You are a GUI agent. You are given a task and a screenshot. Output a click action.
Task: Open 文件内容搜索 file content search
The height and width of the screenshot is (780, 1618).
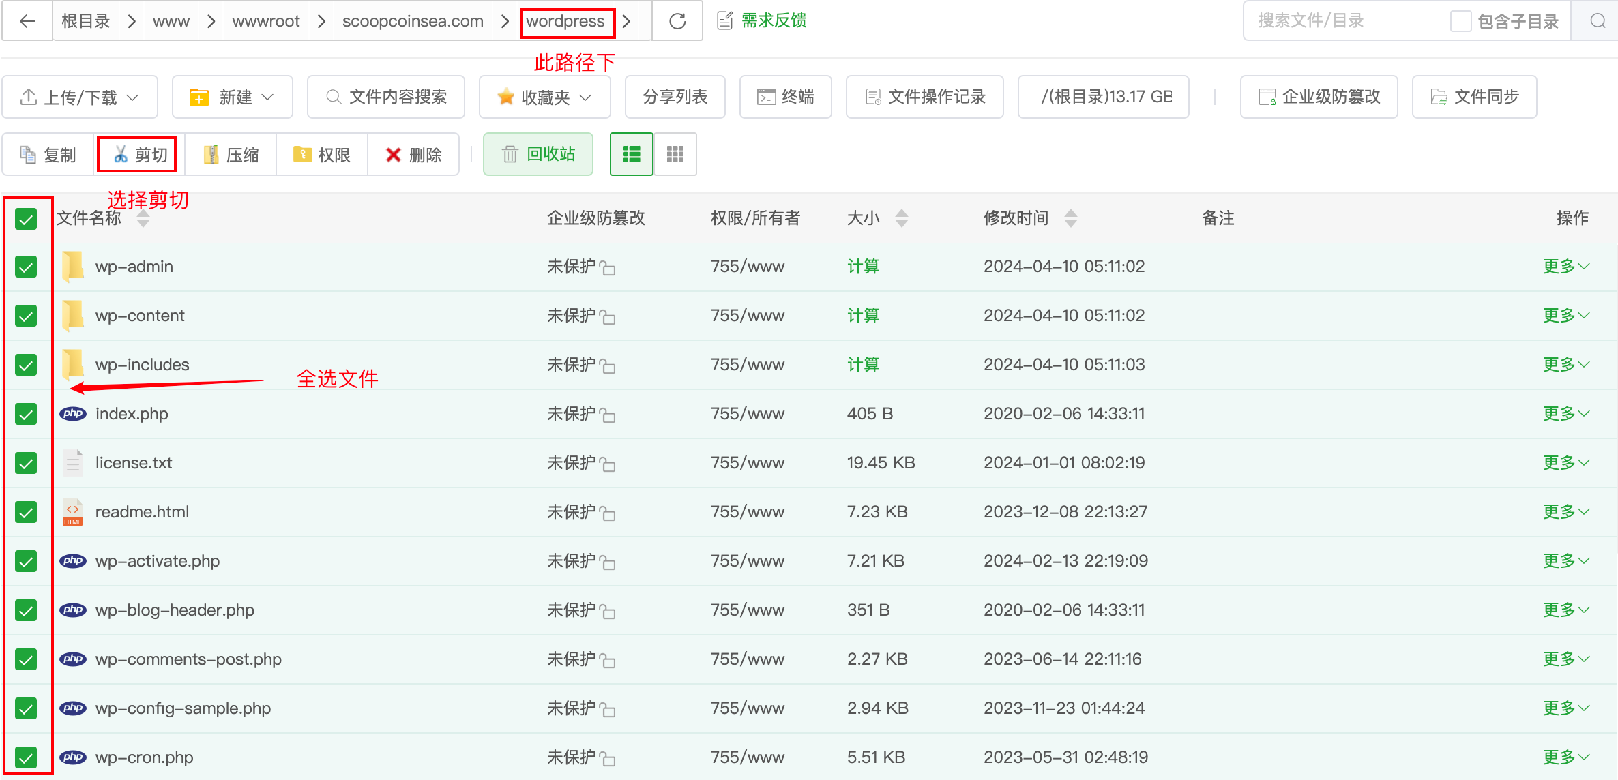pos(386,97)
